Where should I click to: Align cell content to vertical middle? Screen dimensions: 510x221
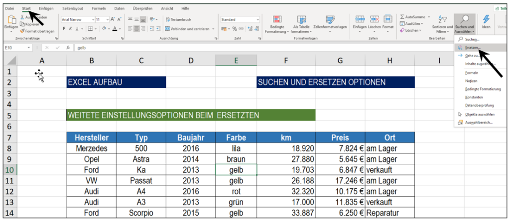pos(136,19)
